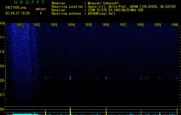
Task: Click the meteor echo near 1936
Action: pos(106,78)
